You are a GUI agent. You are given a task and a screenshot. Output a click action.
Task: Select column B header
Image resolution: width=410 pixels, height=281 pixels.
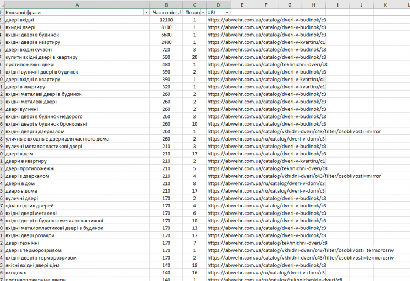pos(167,5)
